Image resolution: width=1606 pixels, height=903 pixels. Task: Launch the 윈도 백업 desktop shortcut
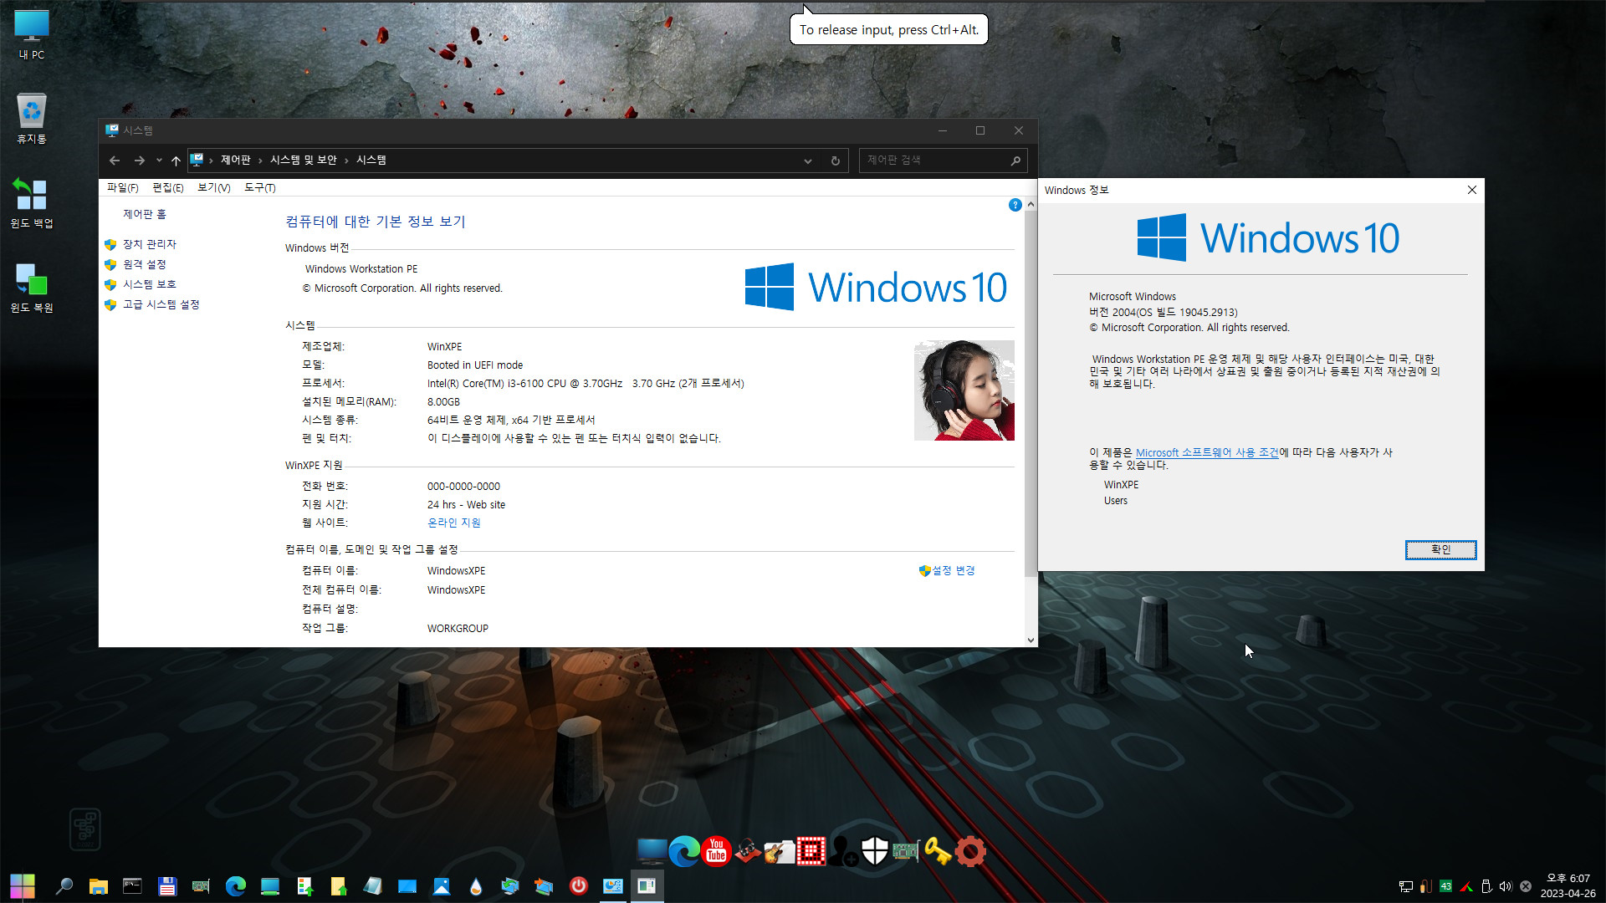32,202
